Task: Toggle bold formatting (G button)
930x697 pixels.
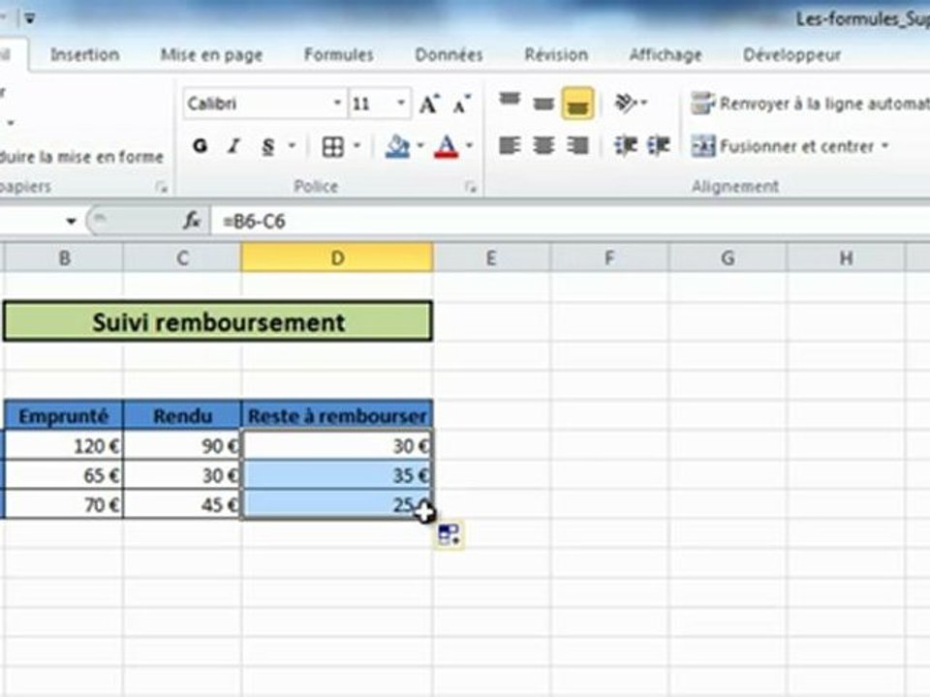Action: [x=201, y=146]
